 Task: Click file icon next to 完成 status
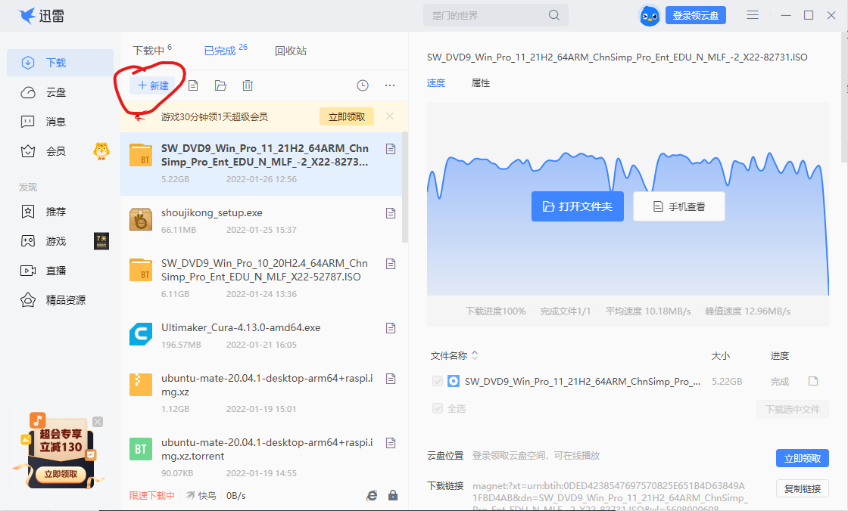tap(813, 381)
